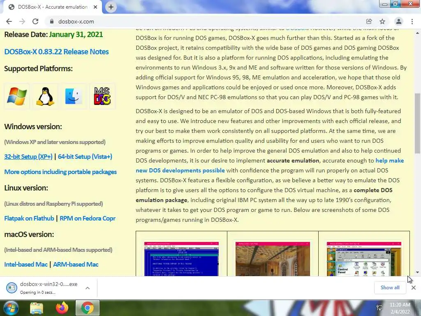
Task: Open the Windows Control Panel screenshot thumbnail
Action: point(364,259)
